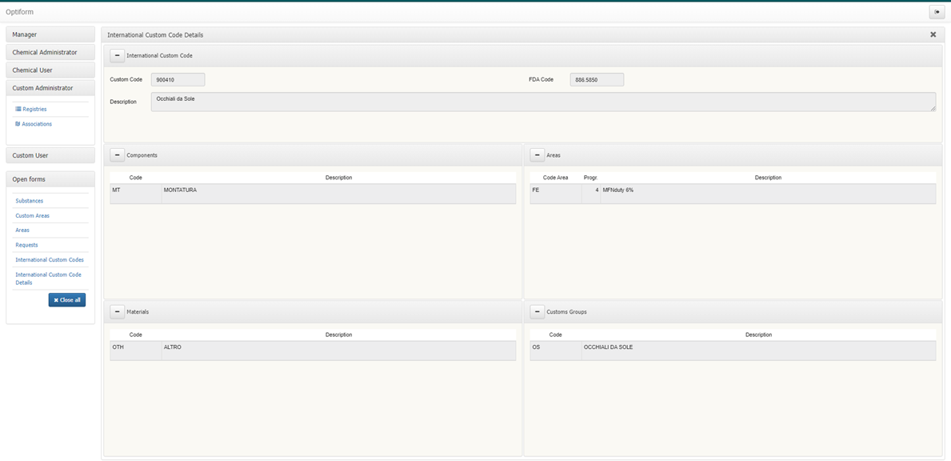Collapse the International Custom Code section

coord(118,56)
